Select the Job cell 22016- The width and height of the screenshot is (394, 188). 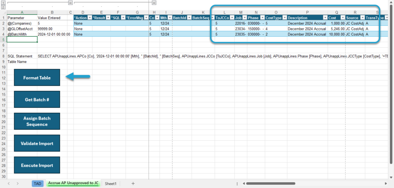[241, 23]
